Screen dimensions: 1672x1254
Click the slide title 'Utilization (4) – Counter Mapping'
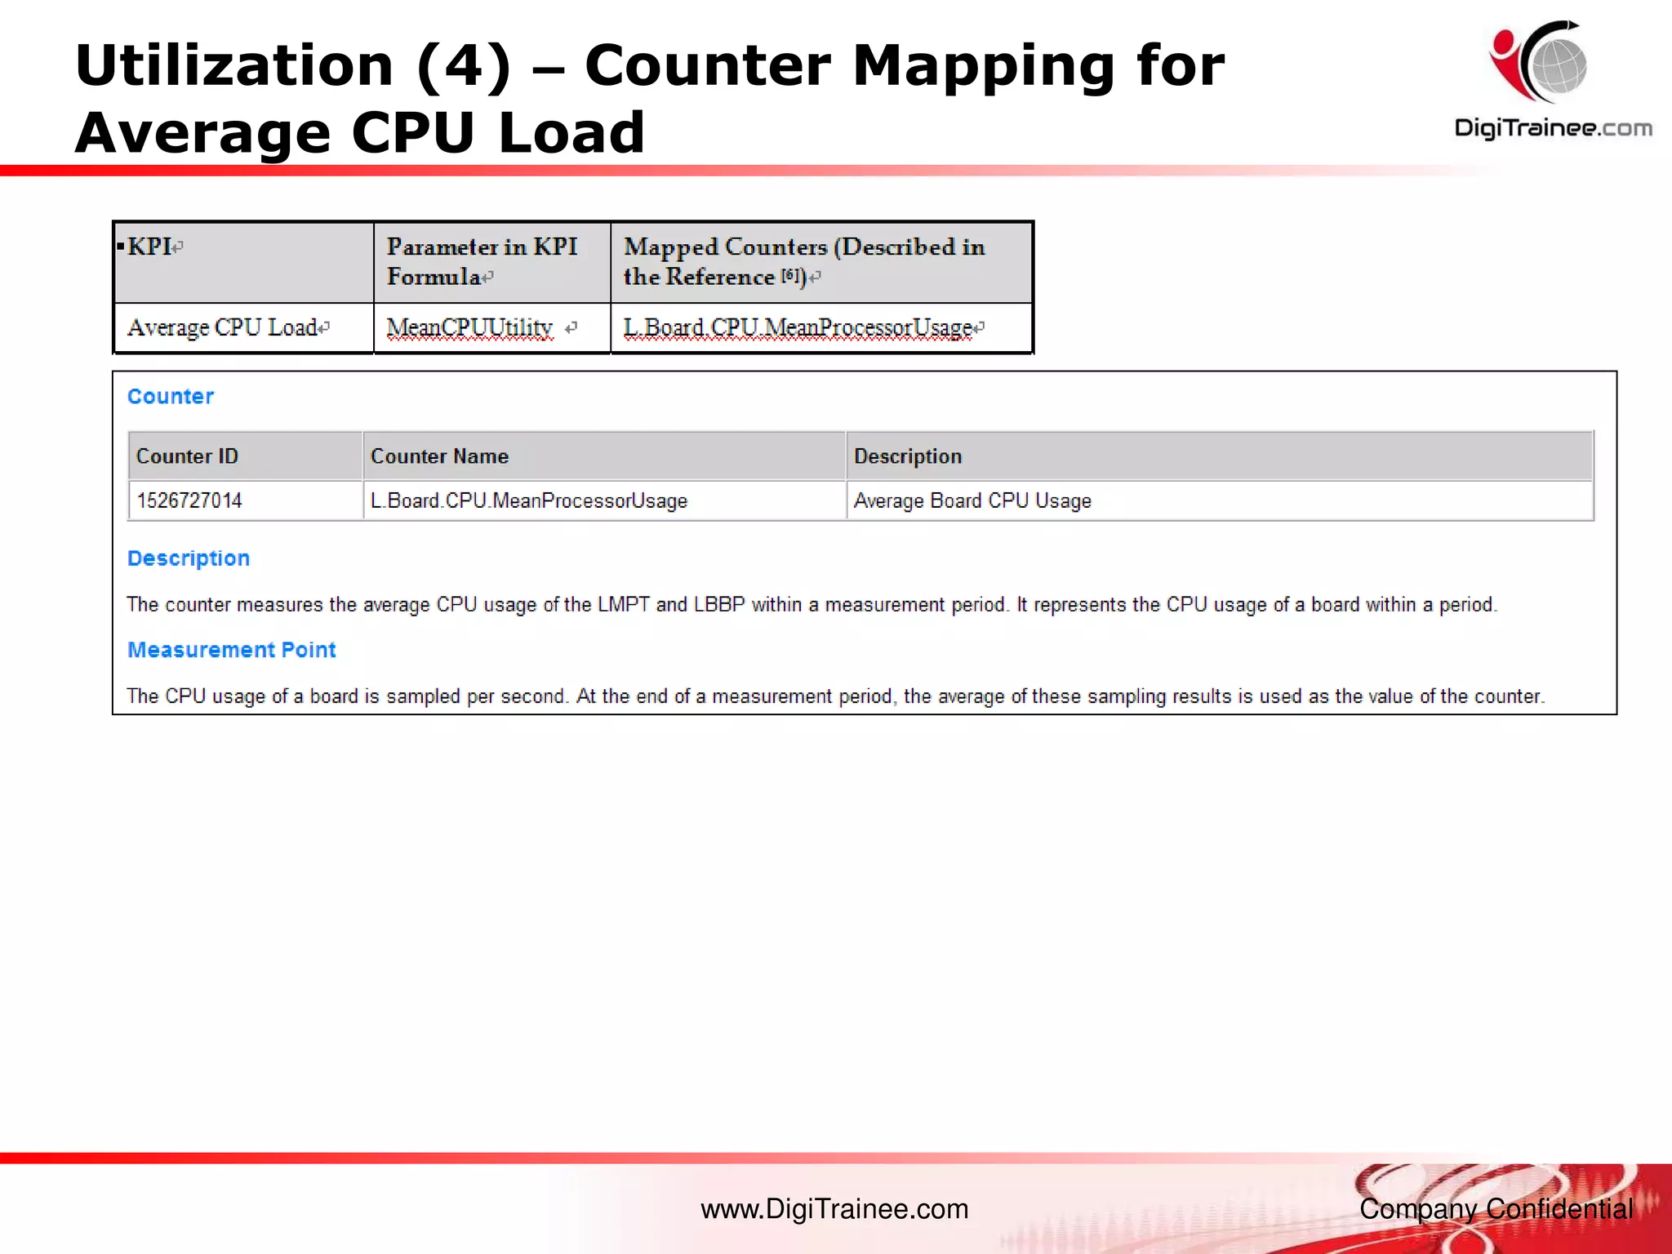649,98
